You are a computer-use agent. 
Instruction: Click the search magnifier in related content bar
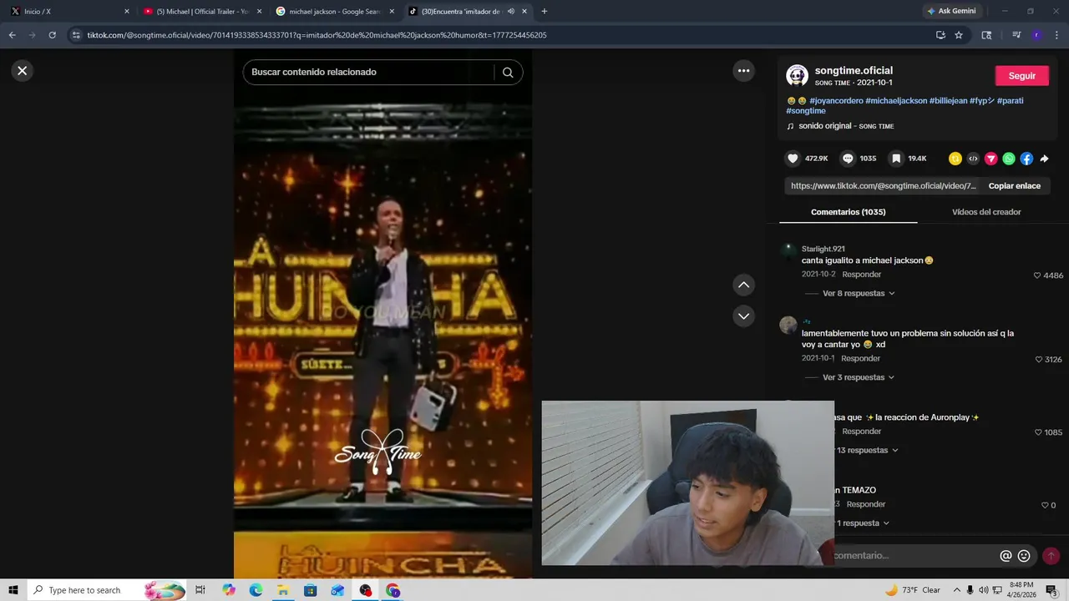[x=508, y=73]
